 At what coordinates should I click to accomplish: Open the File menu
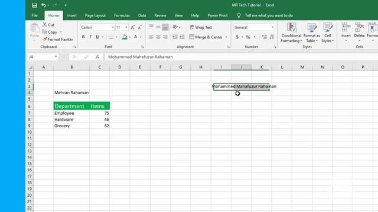pos(34,15)
